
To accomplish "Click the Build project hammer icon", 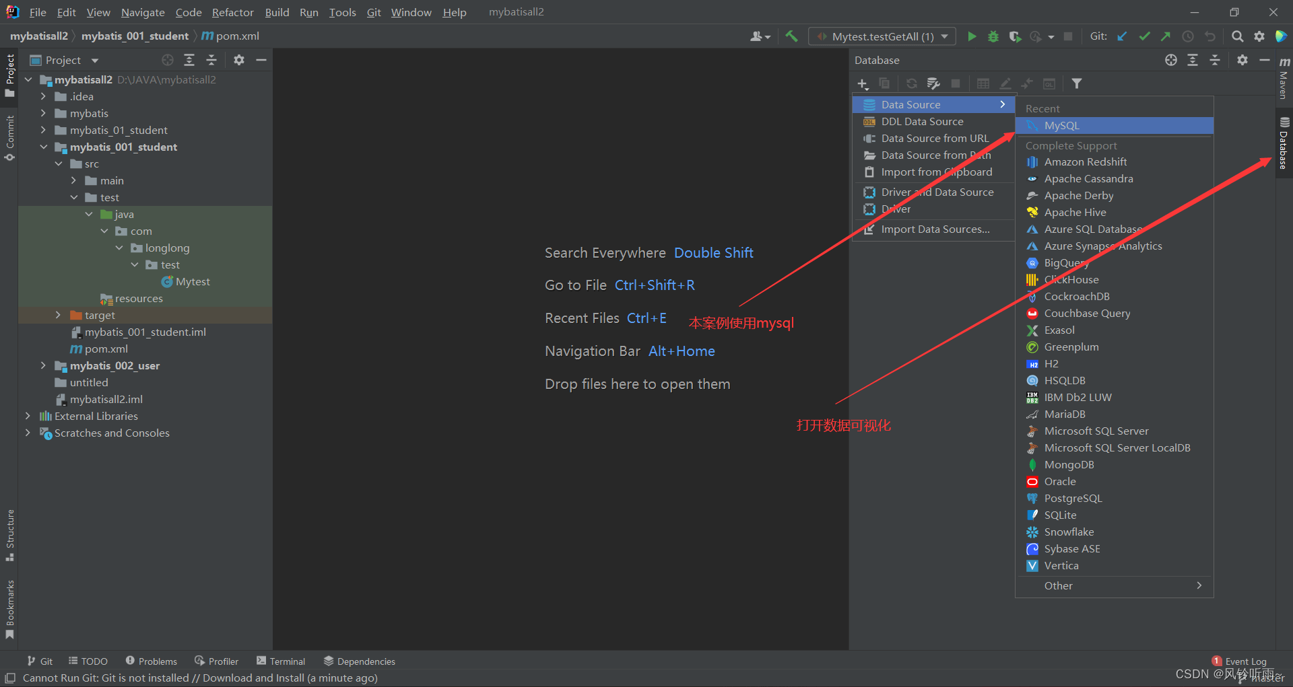I will [x=791, y=36].
